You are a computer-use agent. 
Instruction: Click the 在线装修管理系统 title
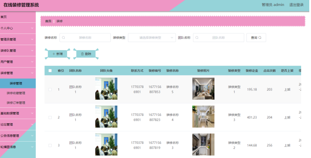coord(21,5)
